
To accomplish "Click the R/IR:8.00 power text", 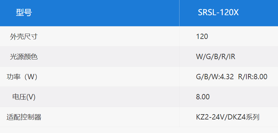I will point(253,77).
